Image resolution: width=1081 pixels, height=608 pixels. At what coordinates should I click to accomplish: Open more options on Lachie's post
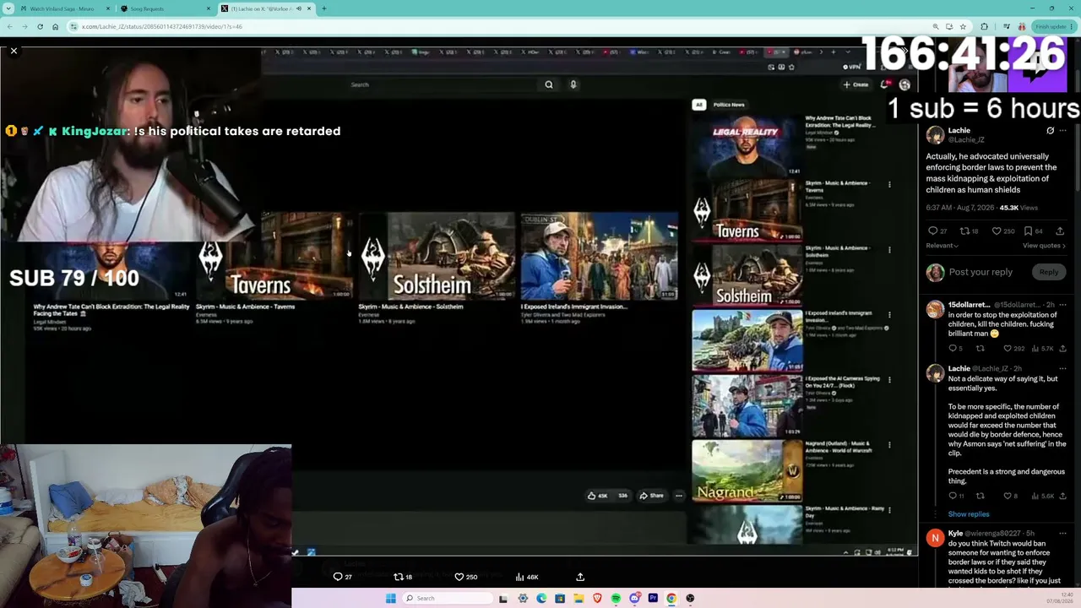point(1063,131)
